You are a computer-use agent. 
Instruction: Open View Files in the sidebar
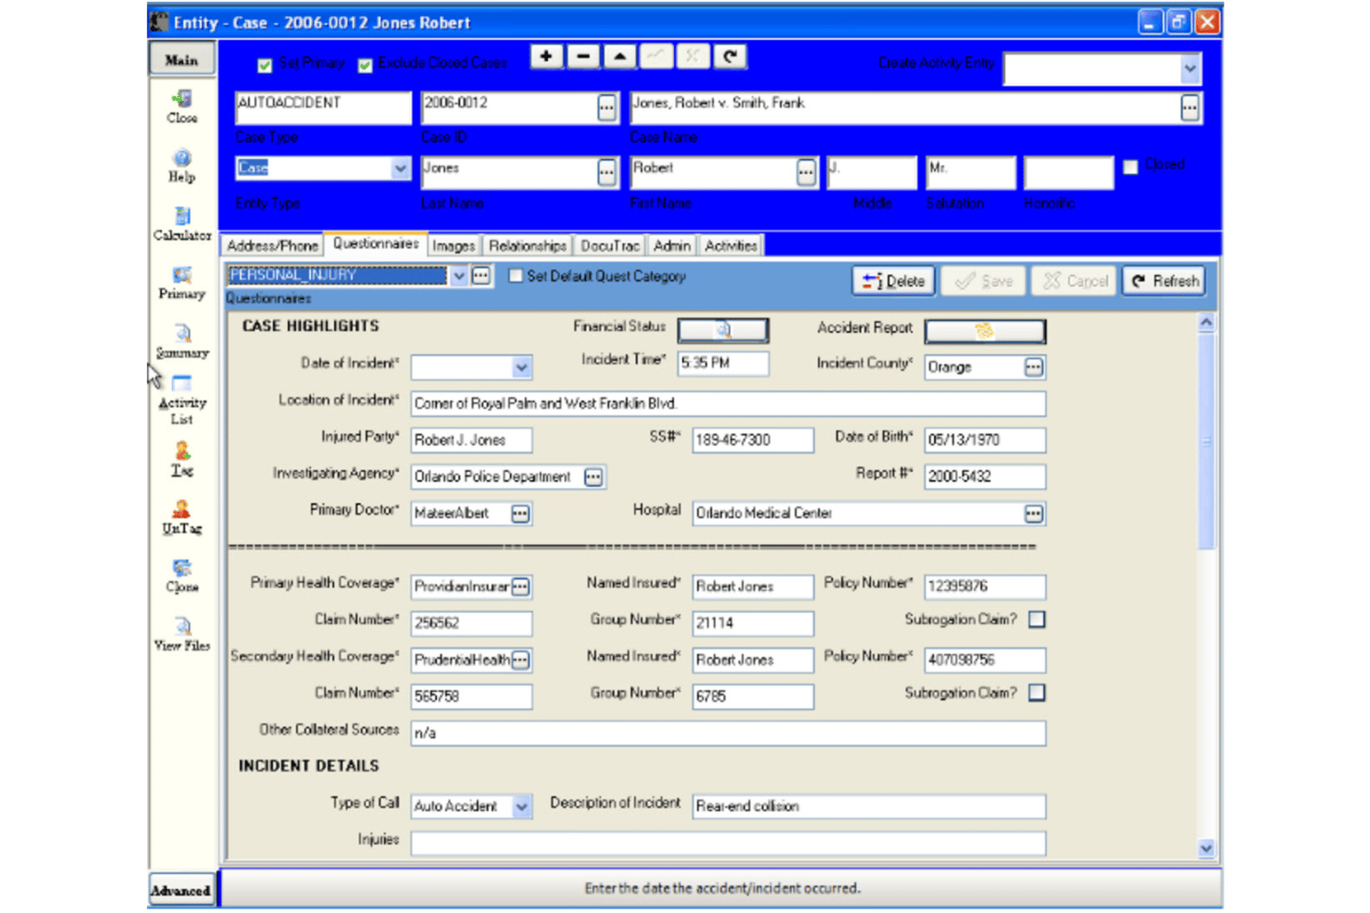(x=181, y=634)
